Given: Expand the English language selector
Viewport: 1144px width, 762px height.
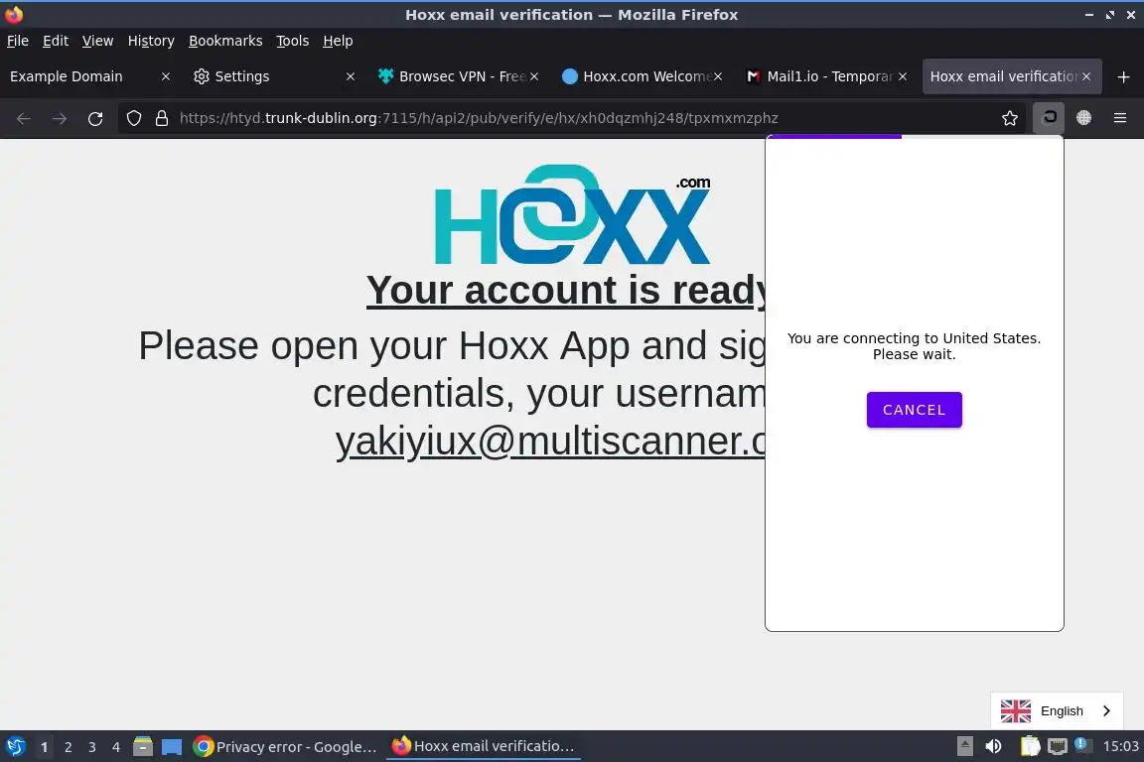Looking at the screenshot, I should point(1057,711).
